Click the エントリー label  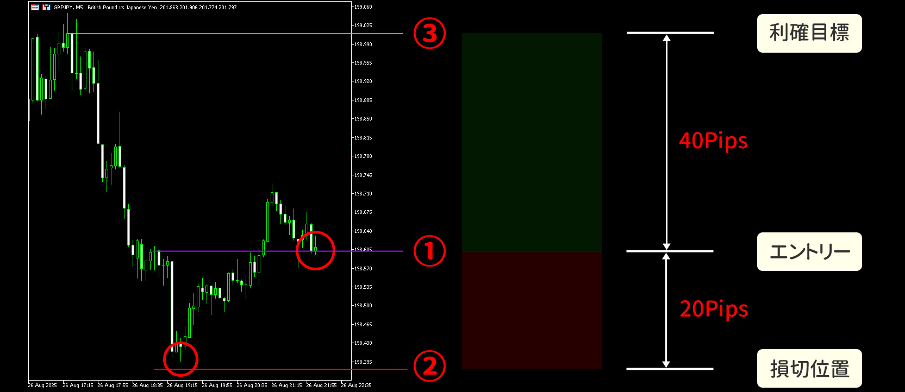point(809,251)
